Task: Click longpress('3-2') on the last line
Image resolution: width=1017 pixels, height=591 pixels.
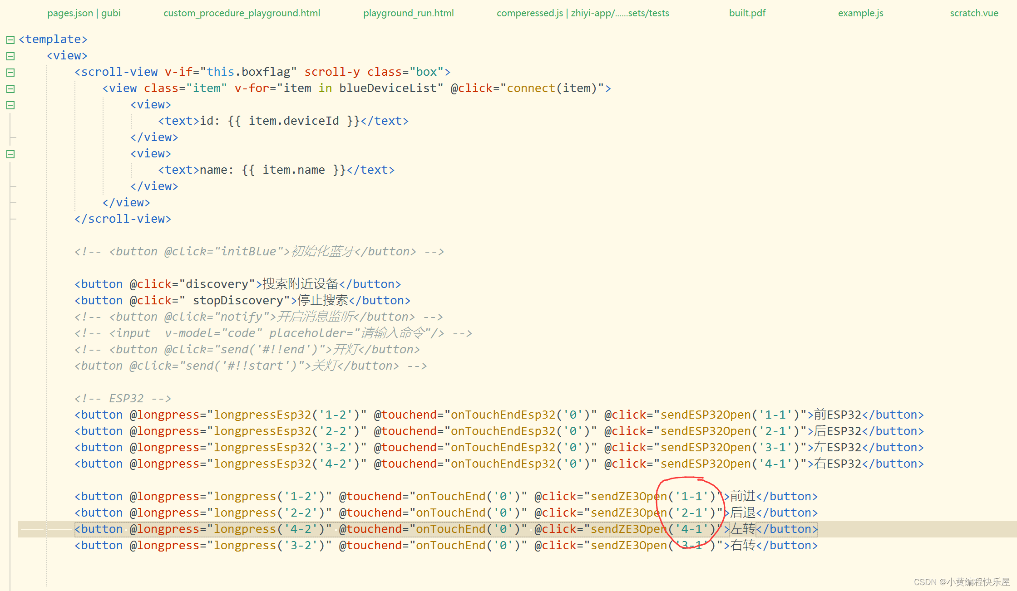Action: point(269,545)
